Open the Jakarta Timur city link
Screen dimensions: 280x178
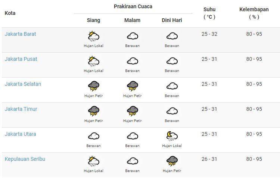(21, 109)
